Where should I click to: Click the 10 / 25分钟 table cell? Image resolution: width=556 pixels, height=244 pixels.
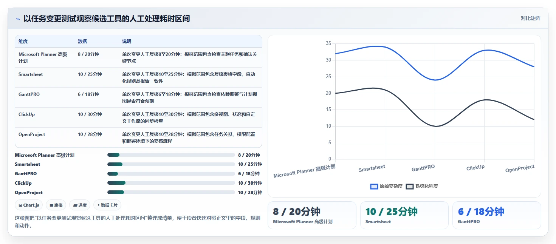point(90,74)
